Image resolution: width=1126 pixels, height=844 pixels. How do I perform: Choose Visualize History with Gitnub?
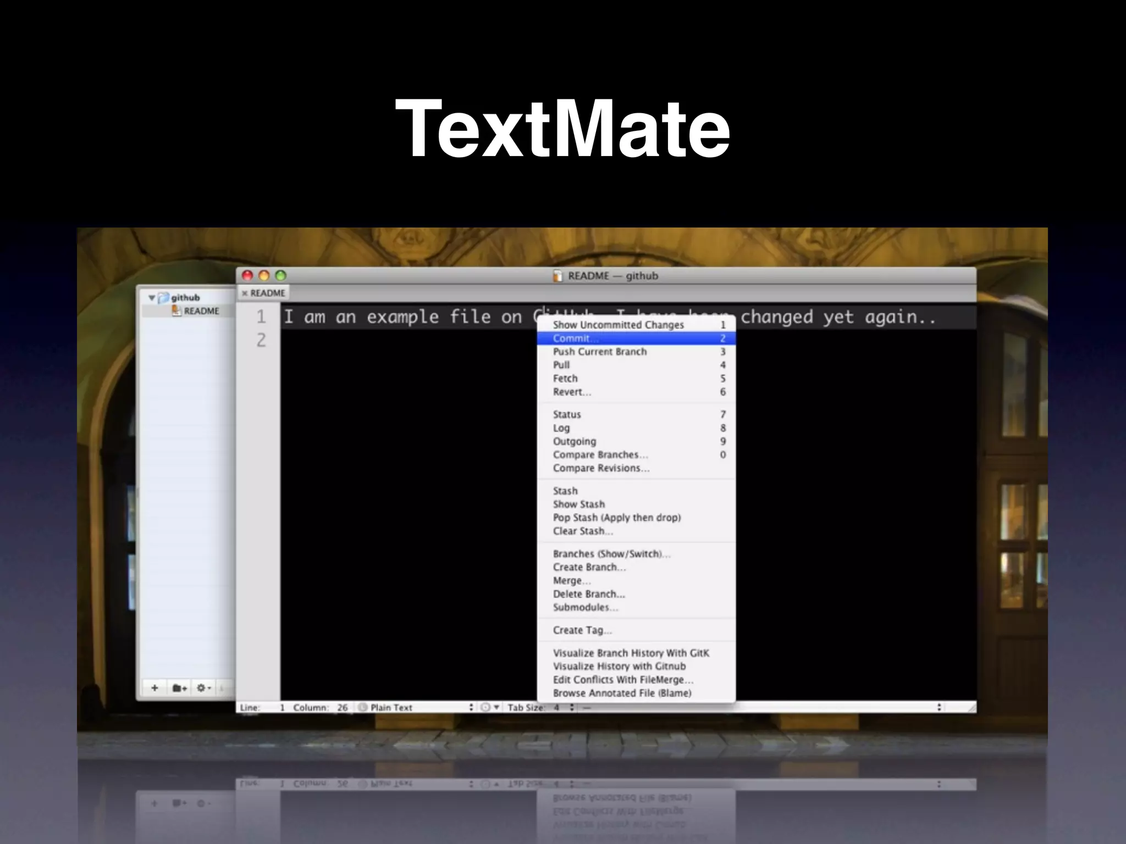pyautogui.click(x=636, y=667)
